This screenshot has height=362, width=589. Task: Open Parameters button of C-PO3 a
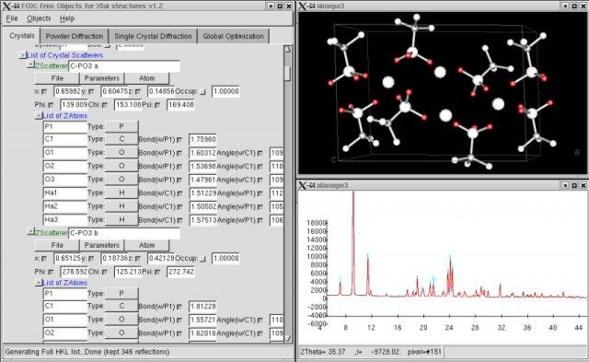[102, 78]
